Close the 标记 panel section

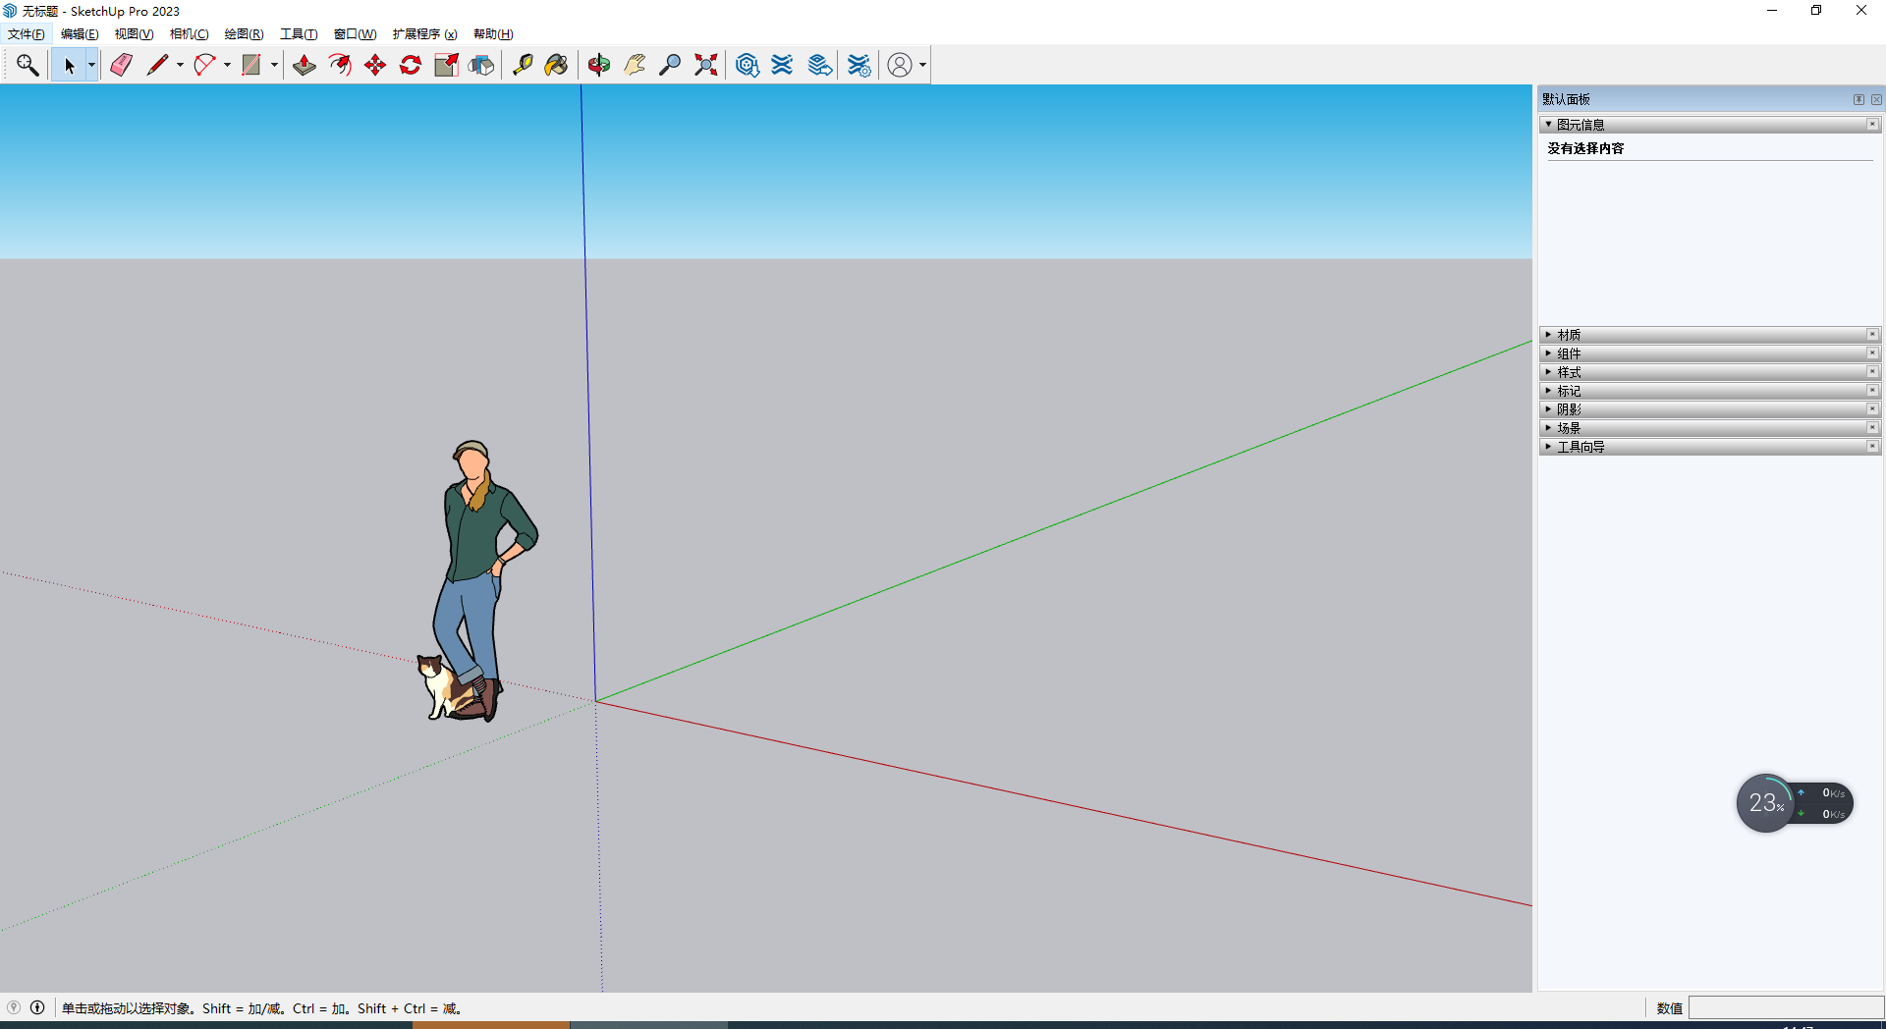pos(1872,391)
